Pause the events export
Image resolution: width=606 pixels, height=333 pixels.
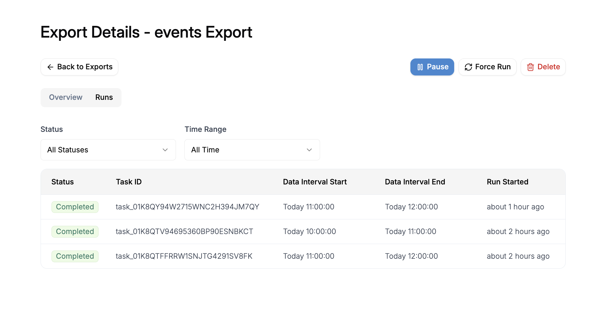click(432, 67)
